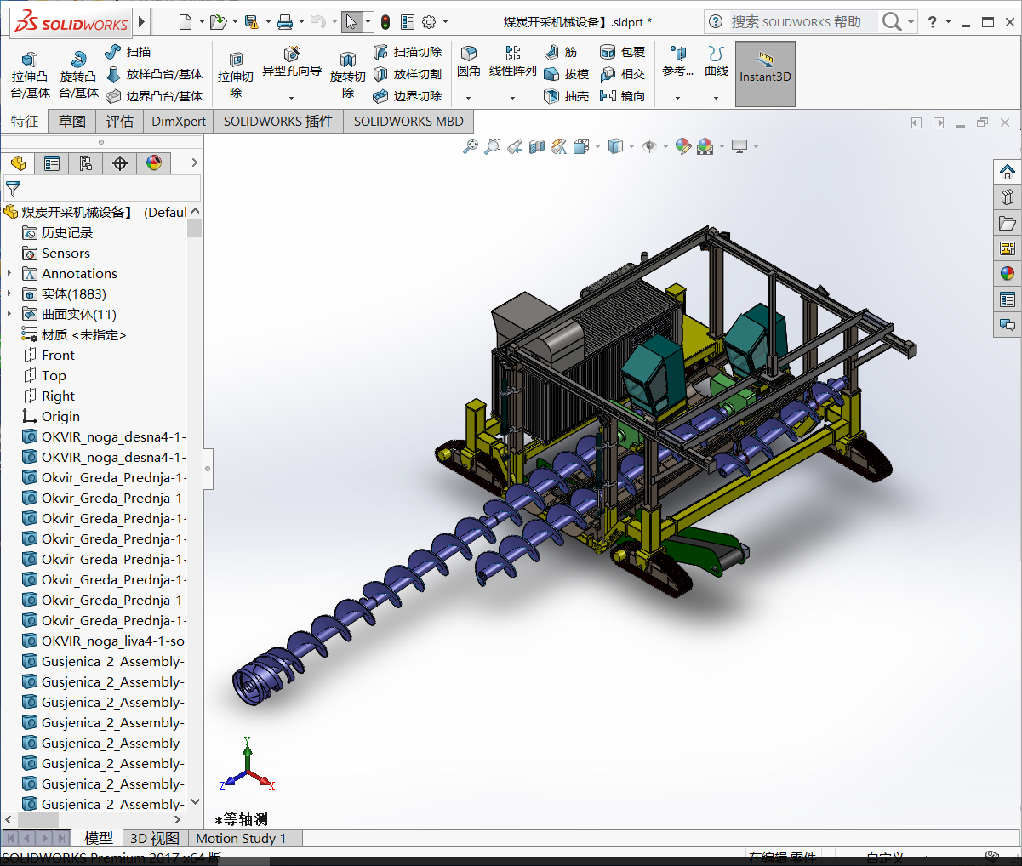The height and width of the screenshot is (866, 1022).
Task: Click the Zoom to Fit icon
Action: pyautogui.click(x=471, y=145)
